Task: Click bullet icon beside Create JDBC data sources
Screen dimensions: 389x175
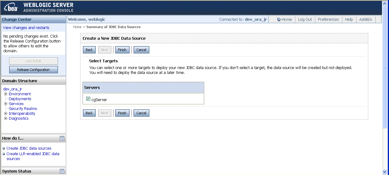Action: pyautogui.click(x=4, y=148)
